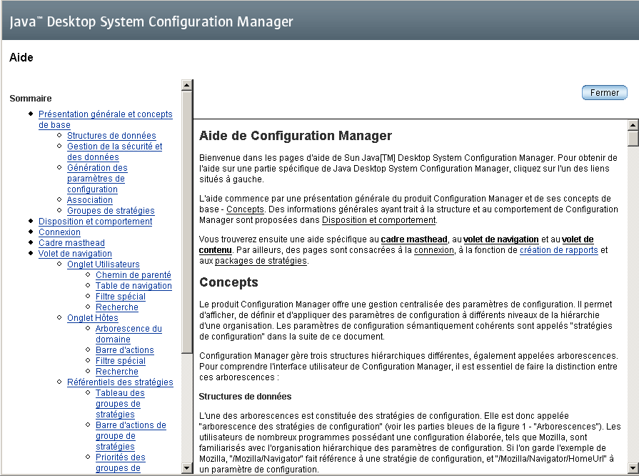The width and height of the screenshot is (639, 476).
Task: Click the 'Structures de données' bold subheading
Action: (245, 397)
